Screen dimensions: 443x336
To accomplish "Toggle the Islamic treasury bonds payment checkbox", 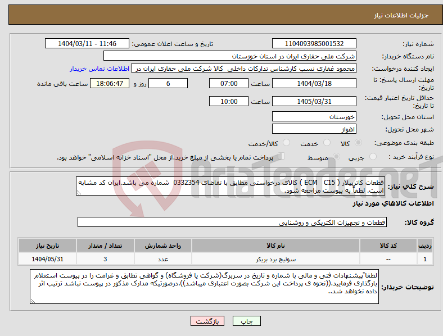I will (282, 156).
